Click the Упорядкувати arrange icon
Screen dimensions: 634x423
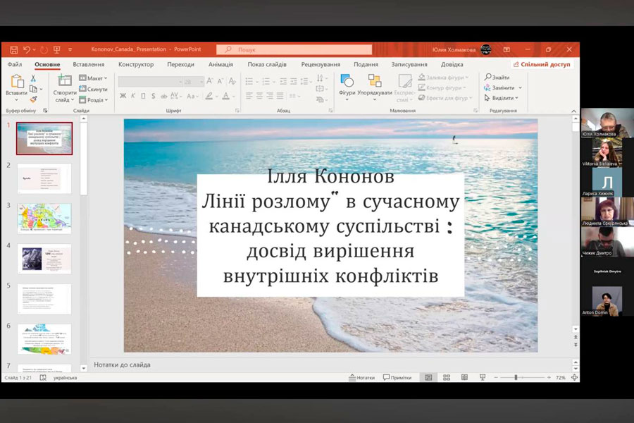(x=374, y=85)
